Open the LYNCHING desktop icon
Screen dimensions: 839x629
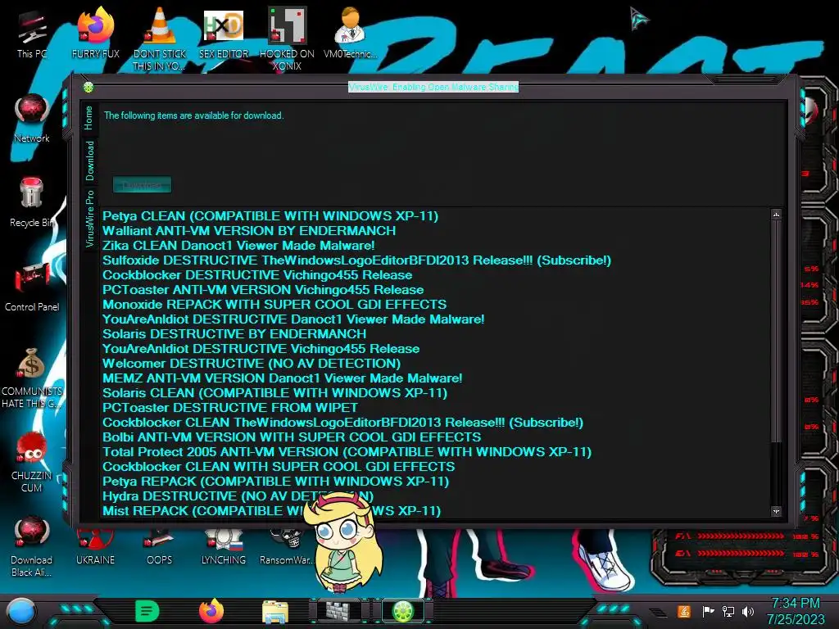point(224,545)
